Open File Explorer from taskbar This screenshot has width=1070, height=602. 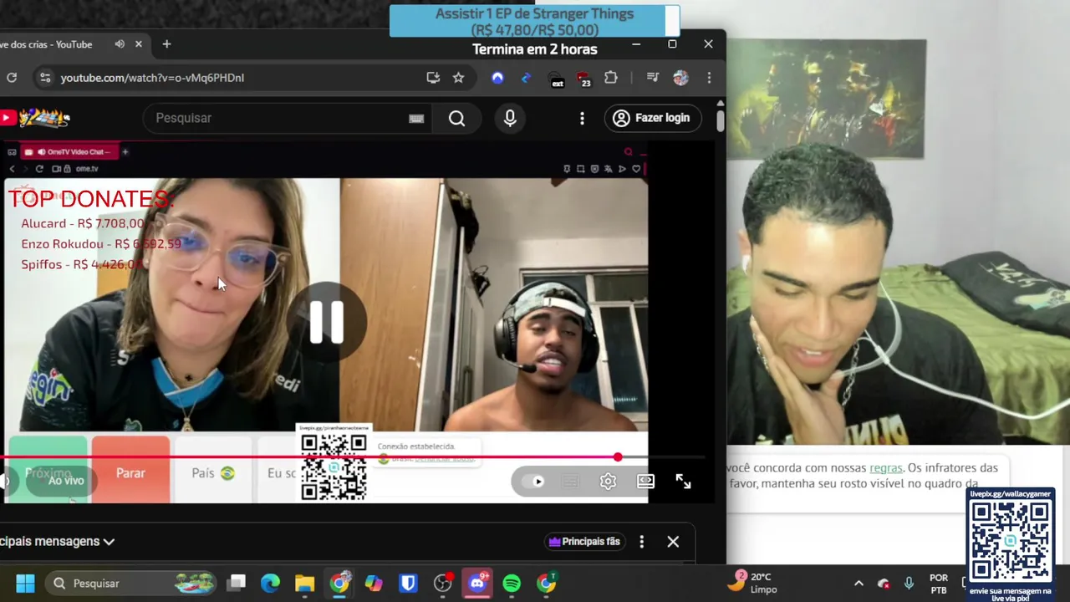[x=304, y=583]
